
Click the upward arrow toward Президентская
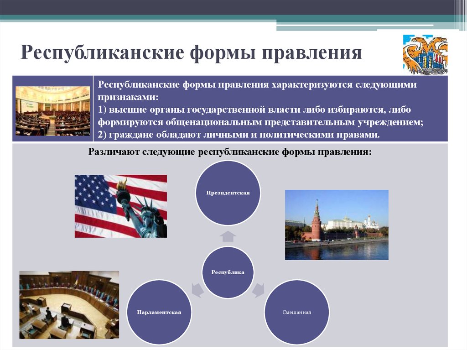(x=228, y=236)
